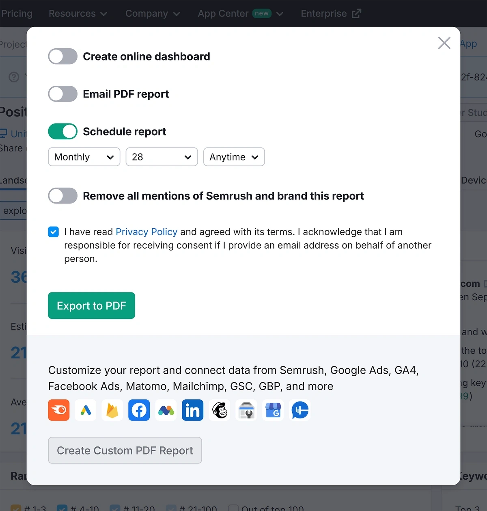The image size is (487, 511).
Task: Turn on Email PDF report toggle
Action: (63, 94)
